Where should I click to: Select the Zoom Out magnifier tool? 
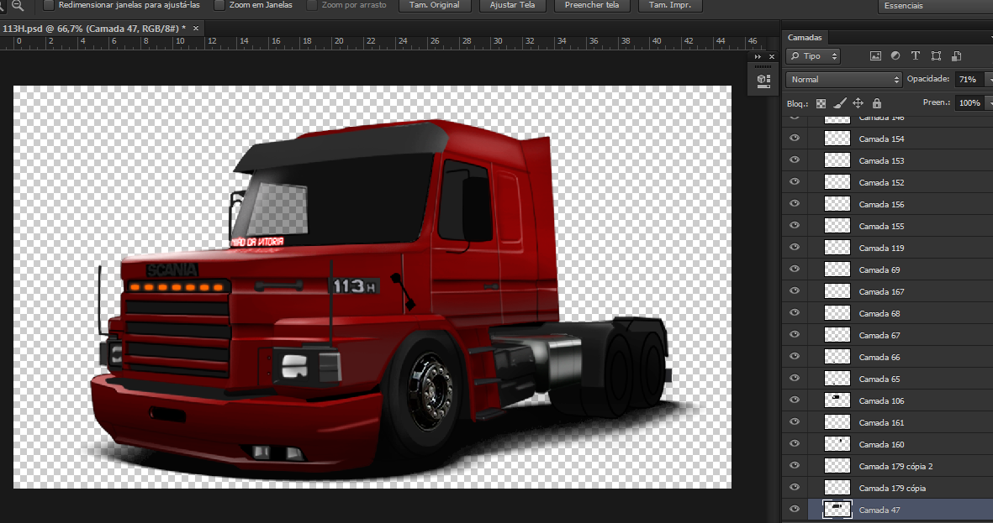coord(18,5)
